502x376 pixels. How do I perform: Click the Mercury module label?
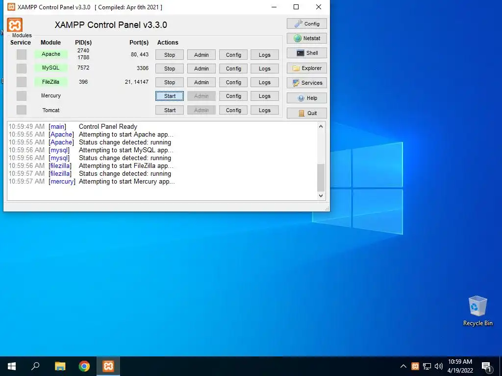(x=51, y=95)
